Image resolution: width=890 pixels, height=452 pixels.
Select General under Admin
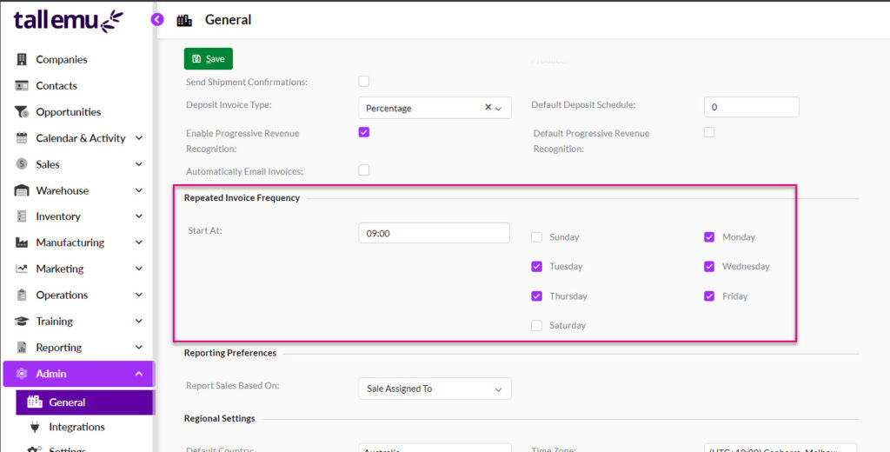84,402
